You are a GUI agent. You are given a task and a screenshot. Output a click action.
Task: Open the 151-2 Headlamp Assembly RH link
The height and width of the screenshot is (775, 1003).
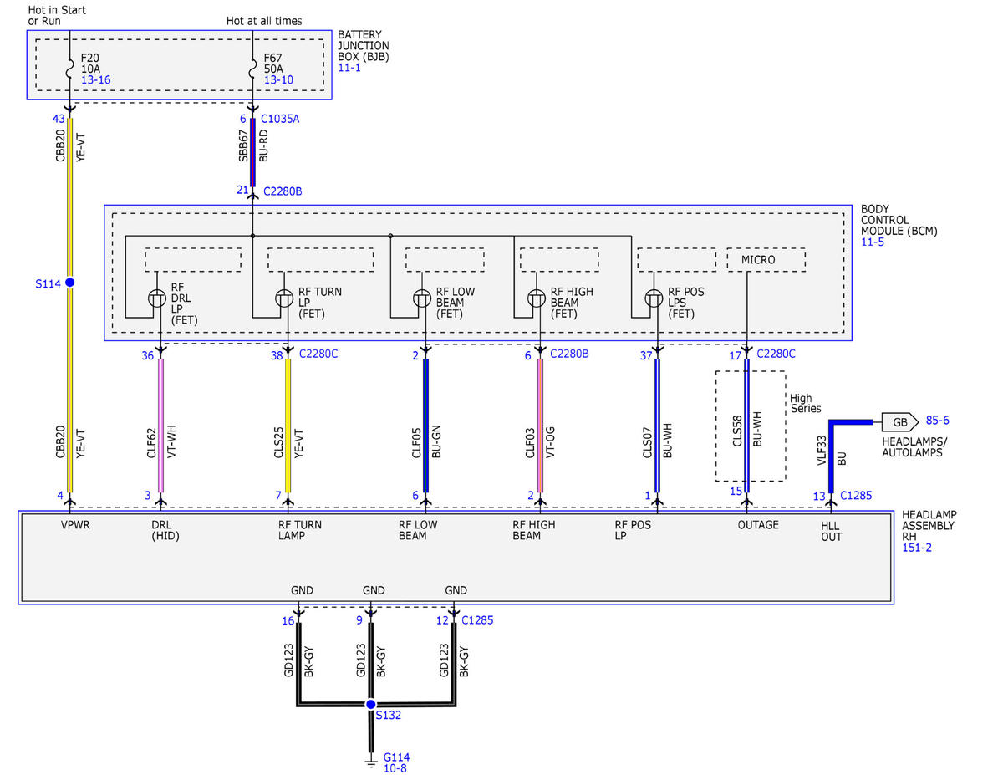(x=918, y=547)
